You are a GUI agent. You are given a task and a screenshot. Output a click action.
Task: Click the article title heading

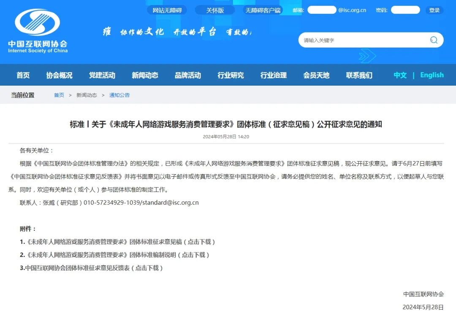point(226,124)
